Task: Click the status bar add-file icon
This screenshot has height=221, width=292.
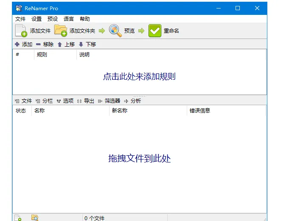Action: click(x=18, y=218)
